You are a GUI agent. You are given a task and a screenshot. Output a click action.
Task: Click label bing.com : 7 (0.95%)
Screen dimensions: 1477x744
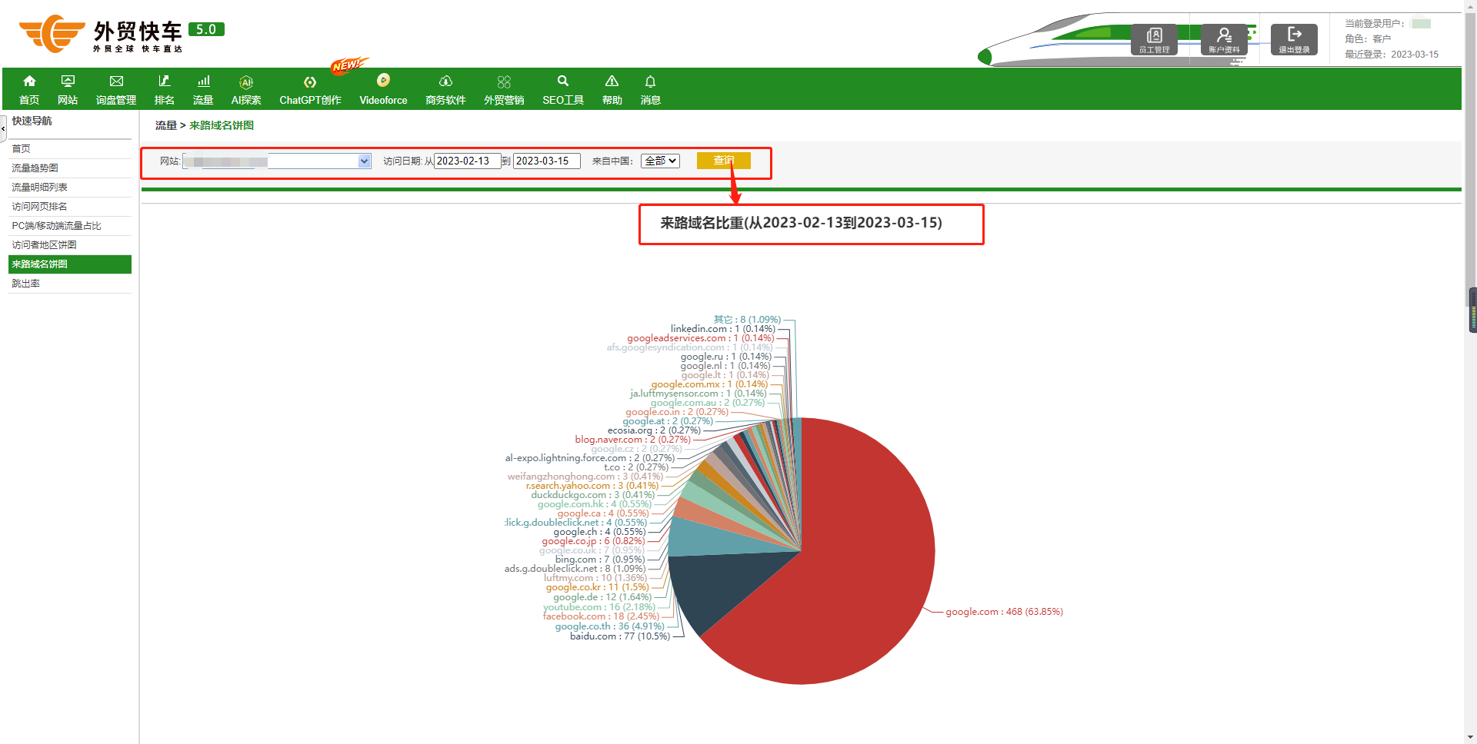pyautogui.click(x=600, y=560)
